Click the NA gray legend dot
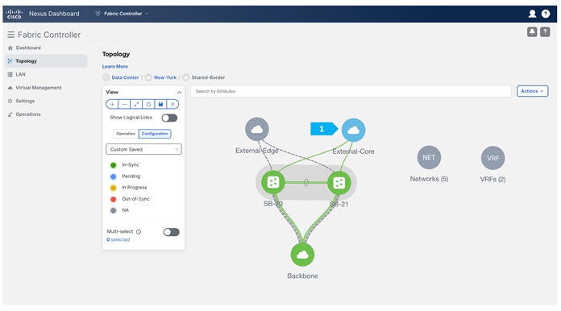The width and height of the screenshot is (561, 311). [x=114, y=210]
